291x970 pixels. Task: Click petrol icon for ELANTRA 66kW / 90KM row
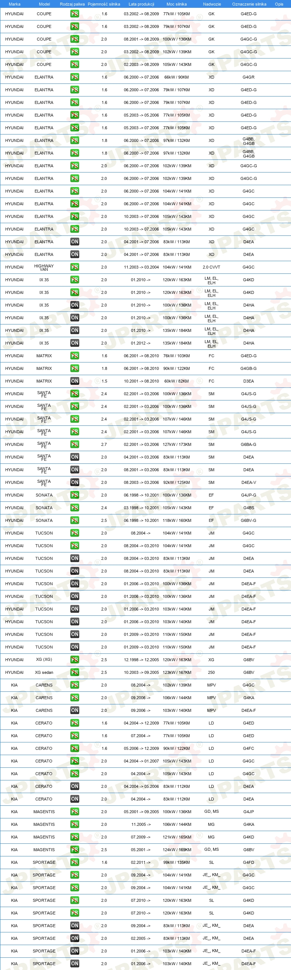pos(74,77)
